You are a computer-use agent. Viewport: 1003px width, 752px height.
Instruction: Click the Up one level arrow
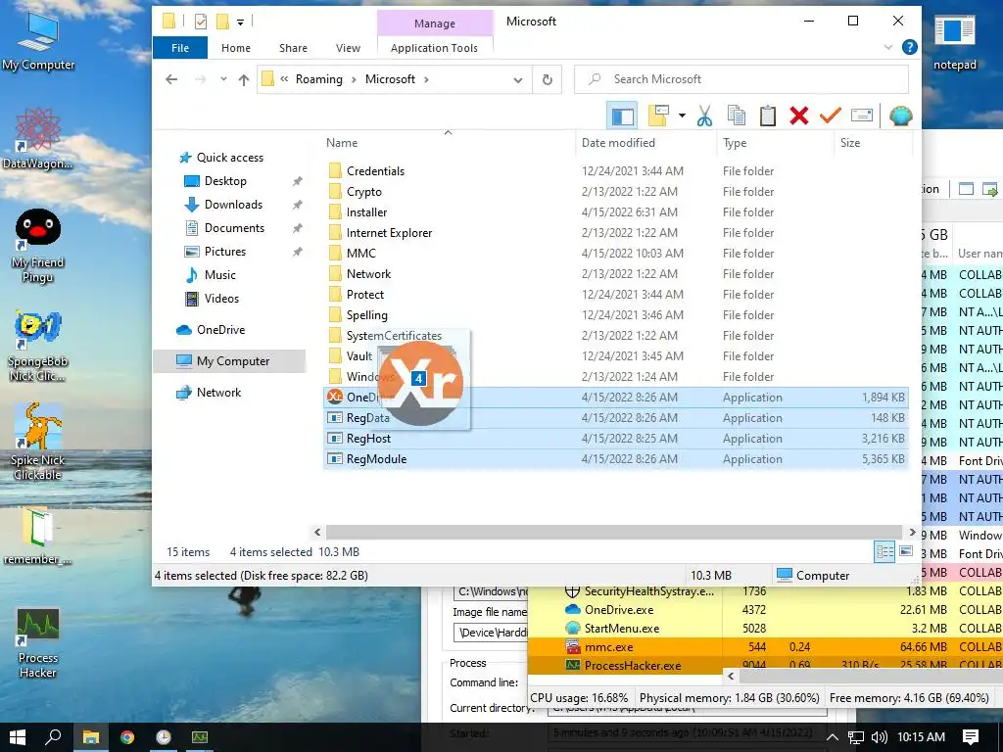pos(244,79)
